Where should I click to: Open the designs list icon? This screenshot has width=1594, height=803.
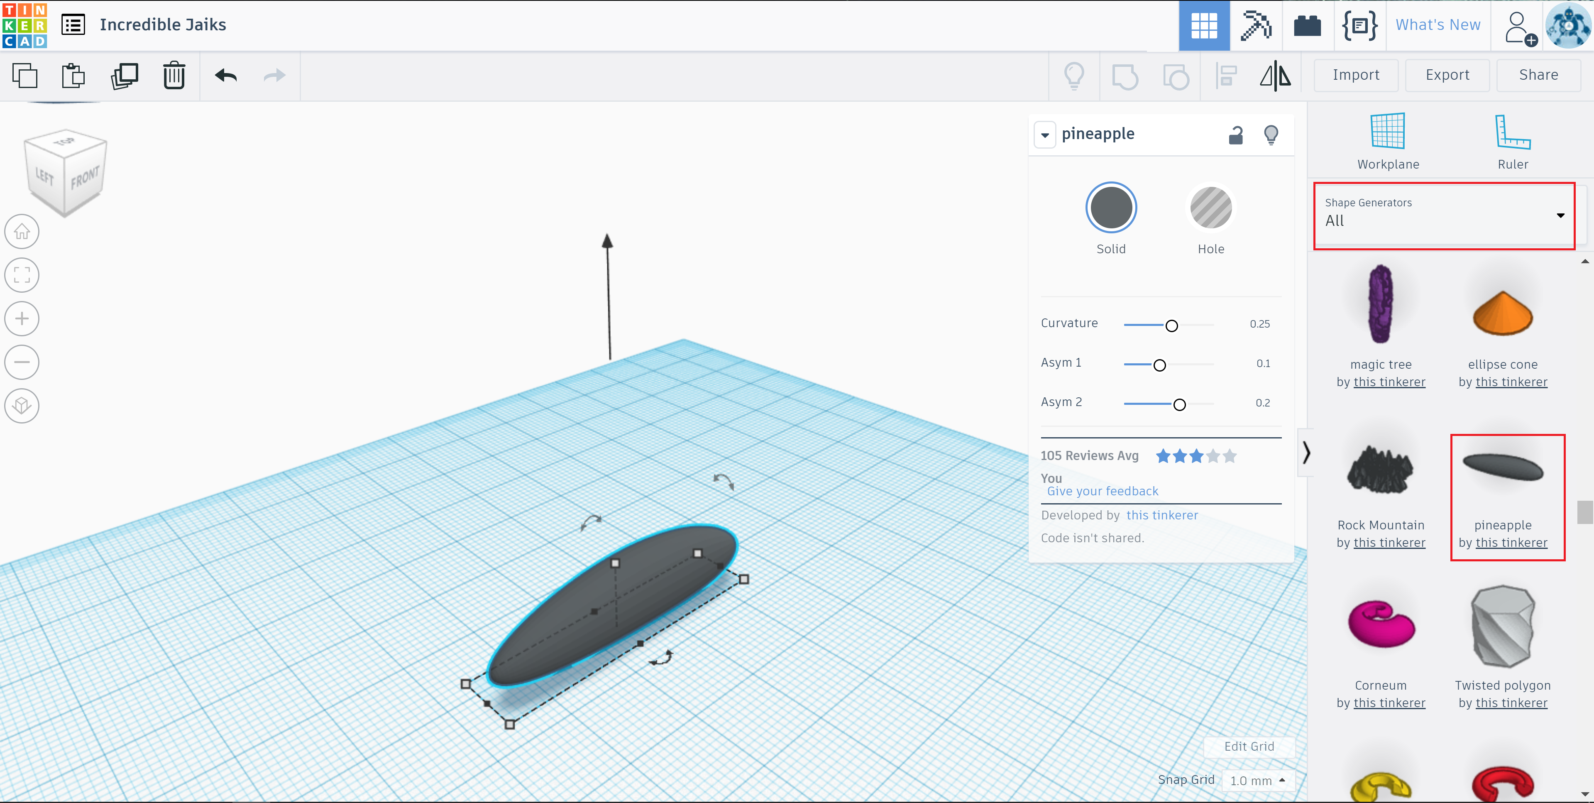73,25
